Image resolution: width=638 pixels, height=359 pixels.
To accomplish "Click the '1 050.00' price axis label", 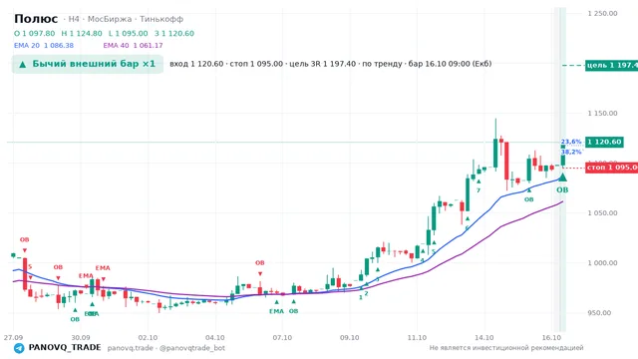I will point(602,212).
